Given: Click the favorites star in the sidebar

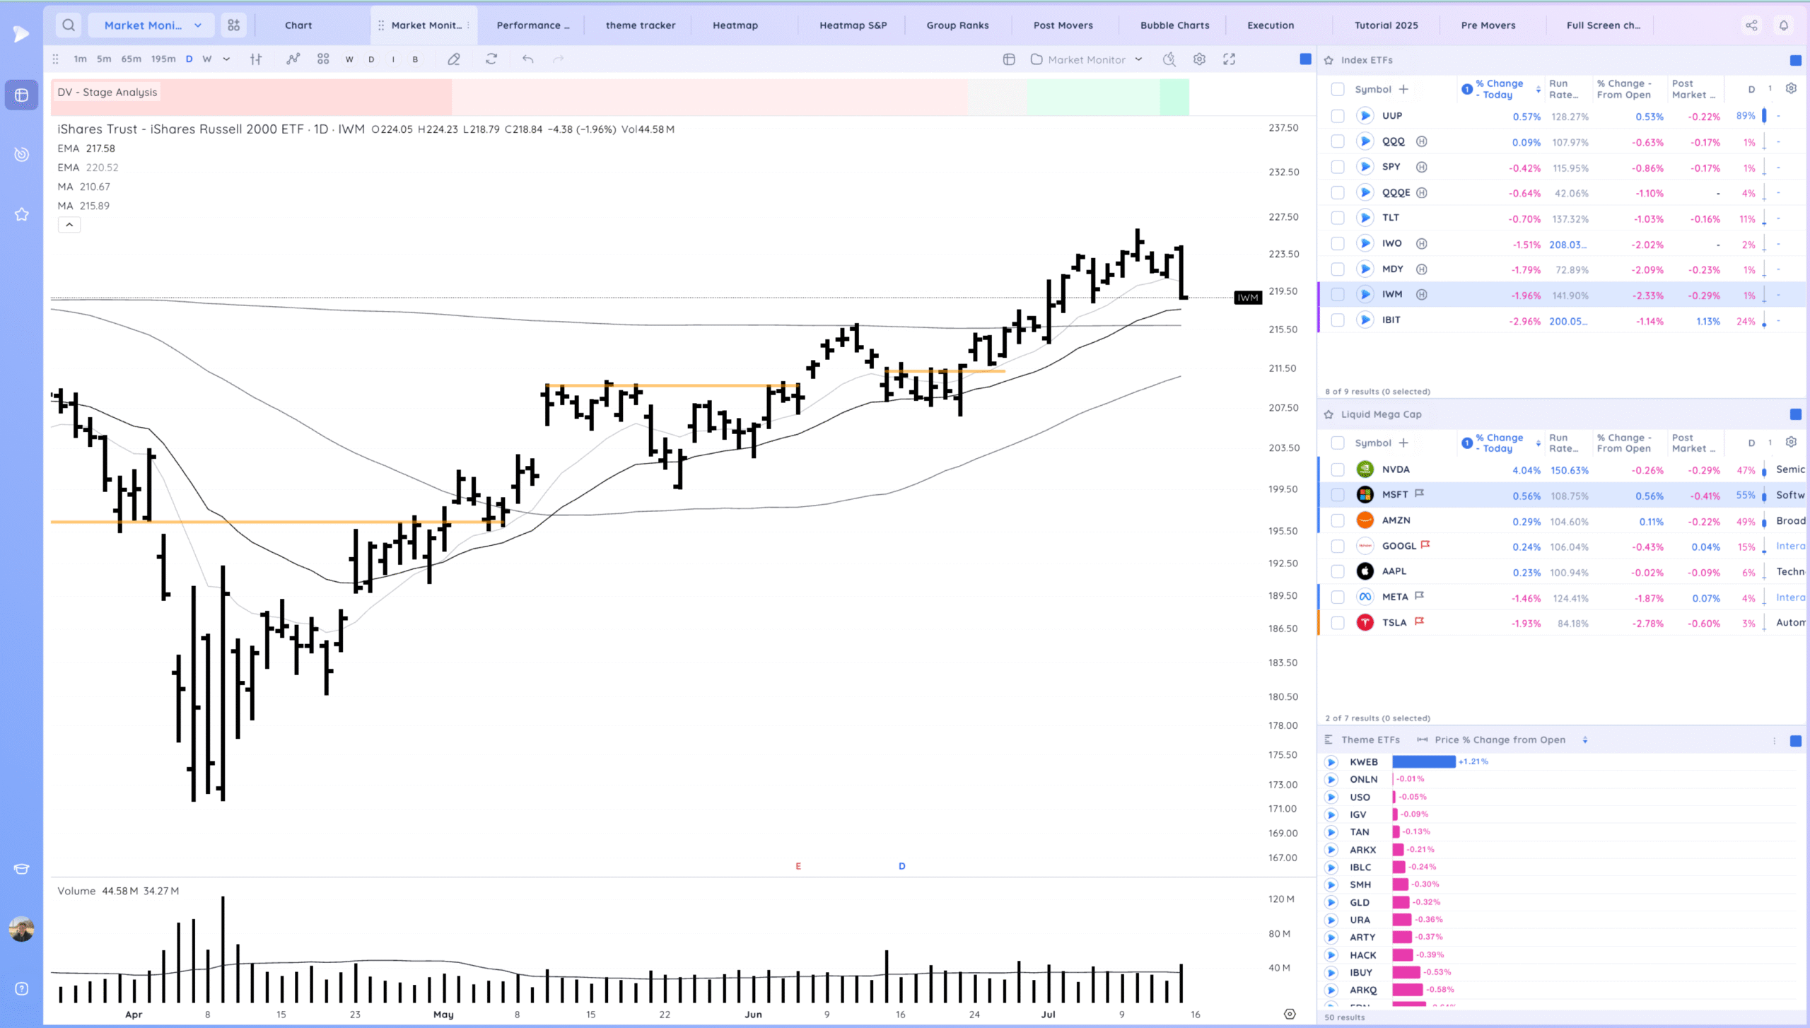Looking at the screenshot, I should pos(22,214).
